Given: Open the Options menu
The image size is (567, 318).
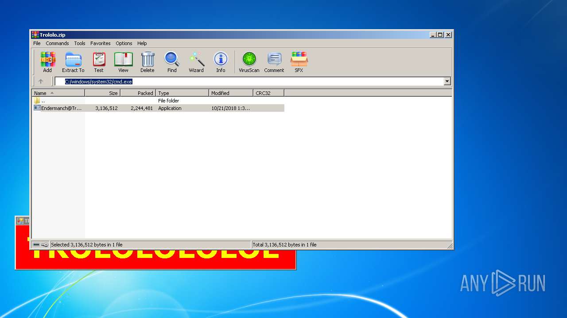Looking at the screenshot, I should pos(124,43).
